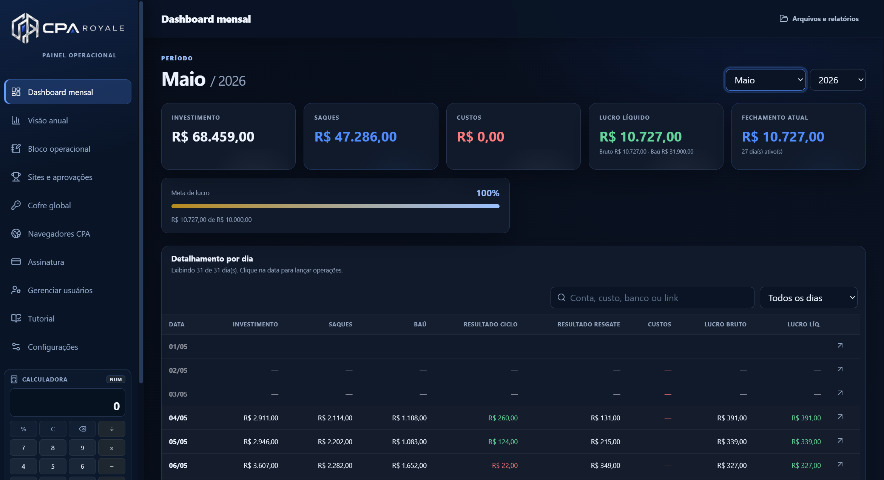
Task: Open day 06/05 arrow icon
Action: pos(840,465)
